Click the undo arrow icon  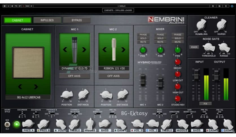tap(16, 6)
